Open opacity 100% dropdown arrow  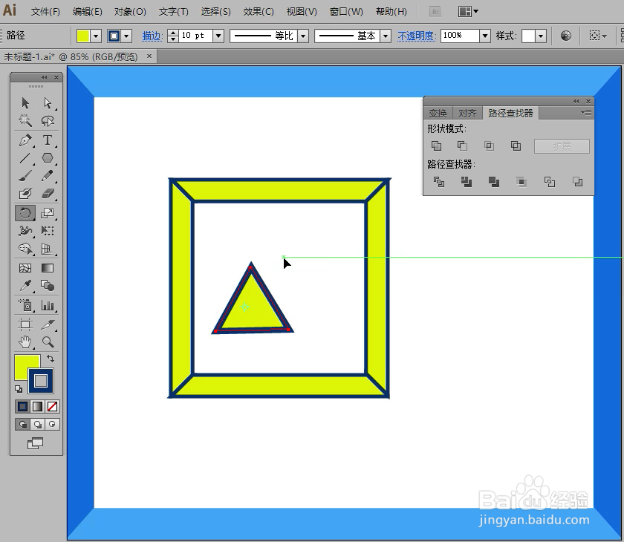pyautogui.click(x=484, y=36)
